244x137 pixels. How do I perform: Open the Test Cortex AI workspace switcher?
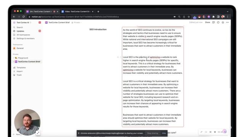coord(22,22)
